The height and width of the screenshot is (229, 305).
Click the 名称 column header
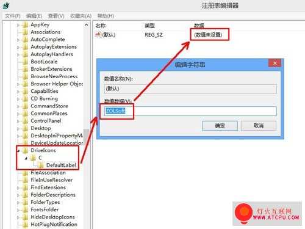click(101, 26)
